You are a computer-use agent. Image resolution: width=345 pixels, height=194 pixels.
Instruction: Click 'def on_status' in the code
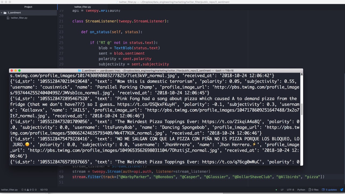click(x=95, y=32)
